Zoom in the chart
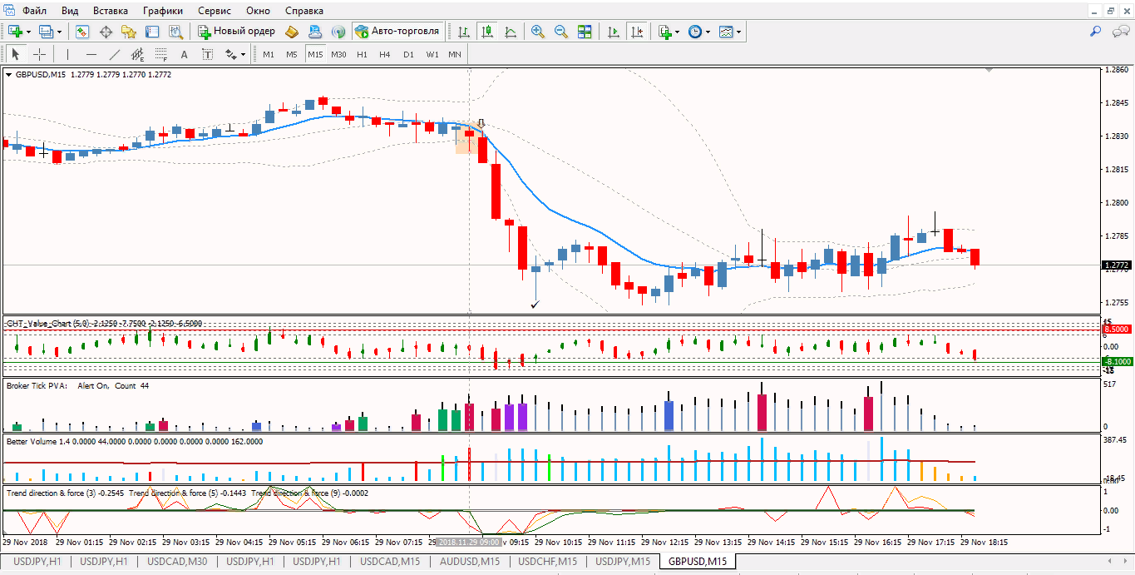Viewport: 1135px width, 575px height. 537,32
